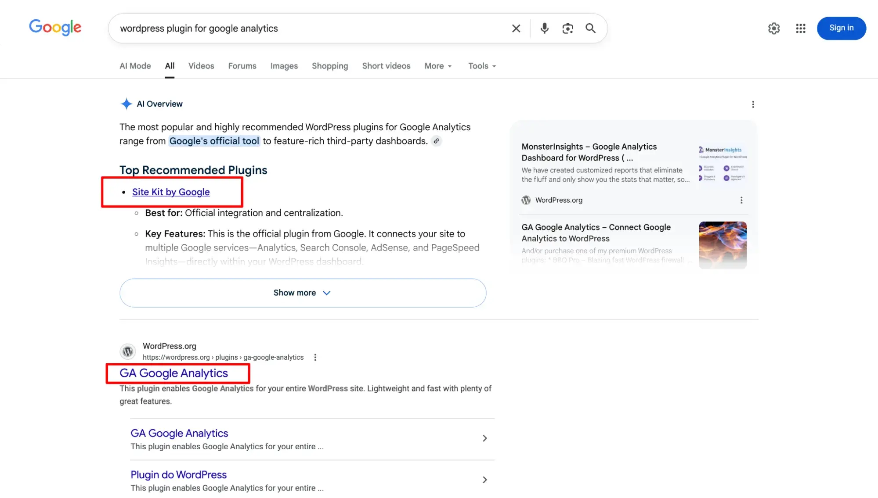Viewport: 878px width, 498px height.
Task: Clear the search query with the X icon
Action: click(516, 29)
